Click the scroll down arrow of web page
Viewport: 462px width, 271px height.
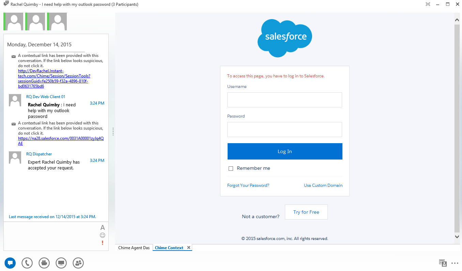(x=457, y=236)
